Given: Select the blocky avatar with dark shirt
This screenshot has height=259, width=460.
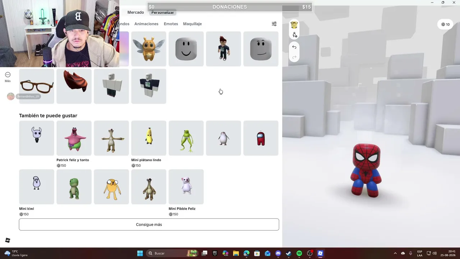Looking at the screenshot, I should tap(149, 86).
